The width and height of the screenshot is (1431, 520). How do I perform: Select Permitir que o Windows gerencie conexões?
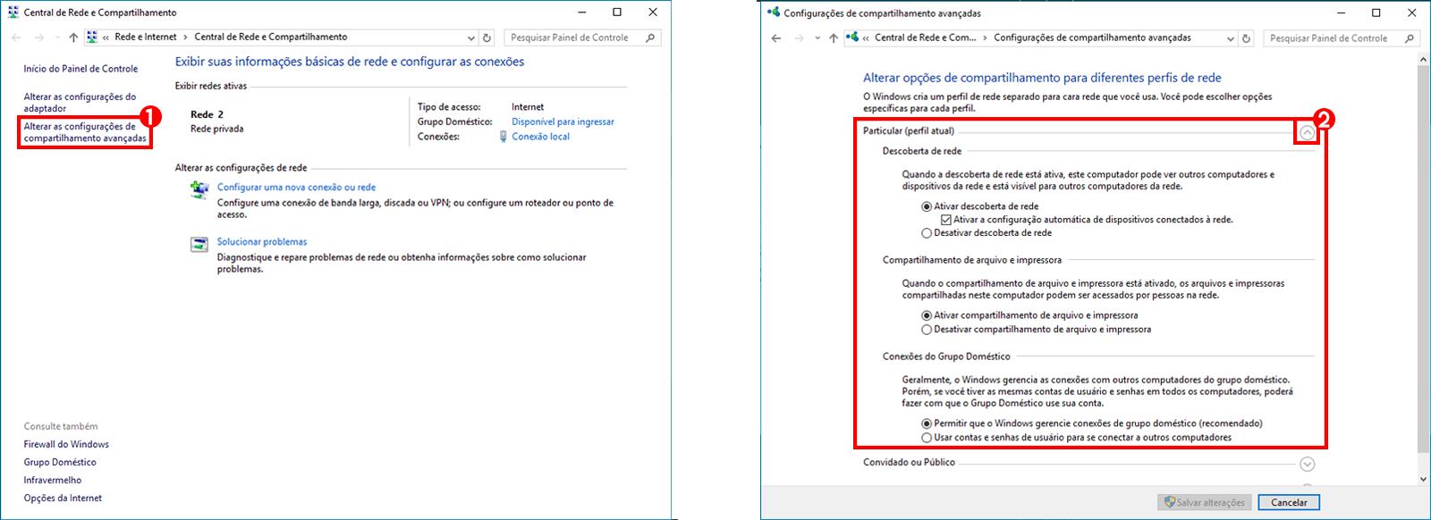(927, 424)
